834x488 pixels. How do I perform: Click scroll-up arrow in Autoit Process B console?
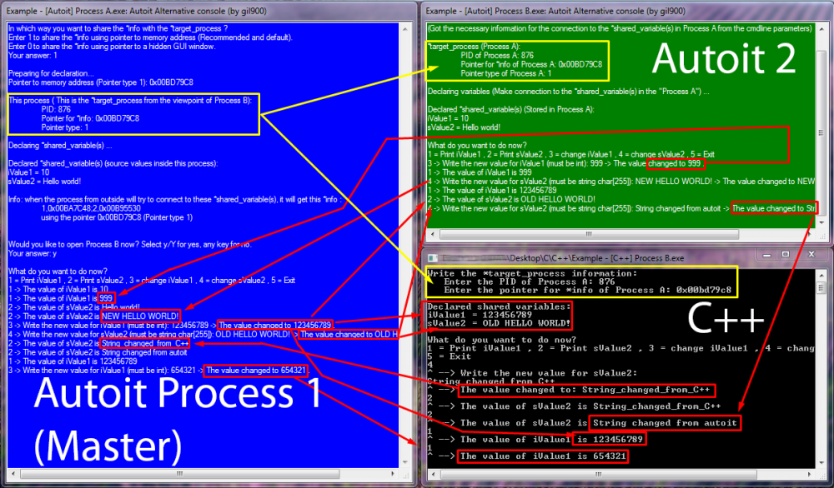pos(821,28)
